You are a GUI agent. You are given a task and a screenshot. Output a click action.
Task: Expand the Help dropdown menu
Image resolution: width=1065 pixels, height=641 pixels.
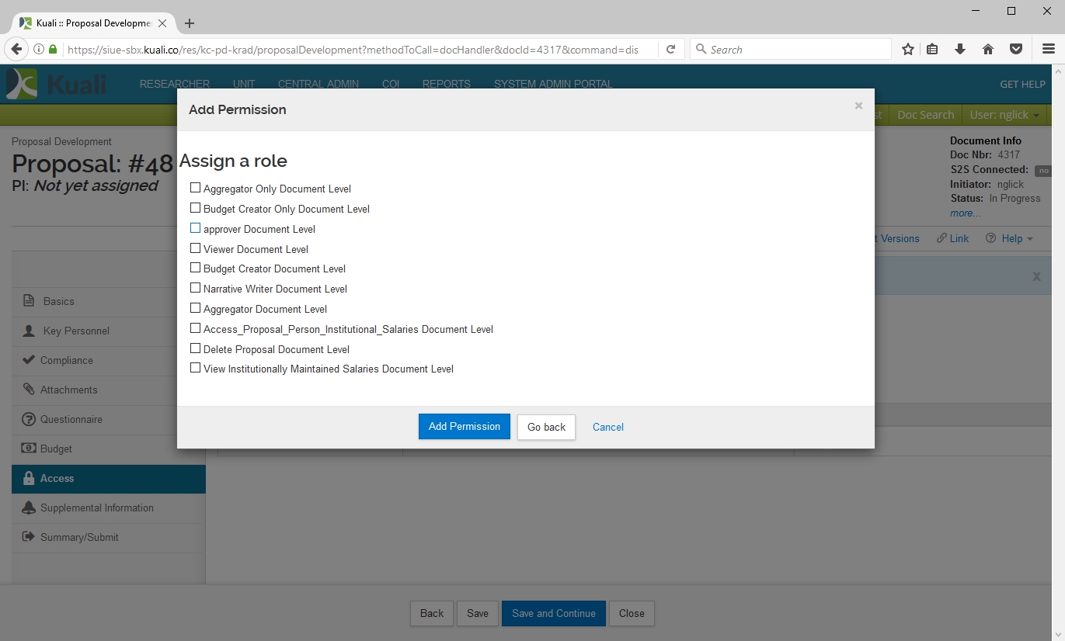coord(1010,239)
